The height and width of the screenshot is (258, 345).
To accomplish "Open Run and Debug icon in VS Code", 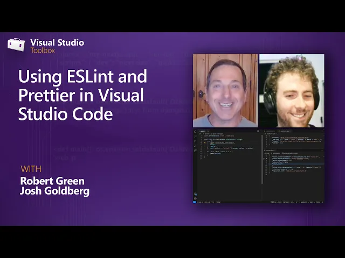I will (x=195, y=146).
